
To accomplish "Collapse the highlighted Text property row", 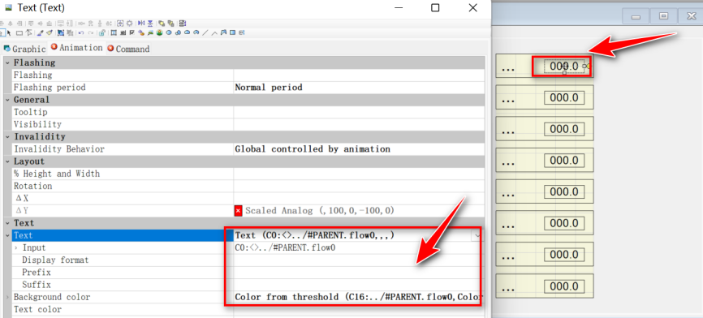I will [7, 235].
